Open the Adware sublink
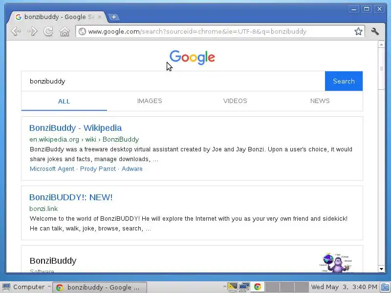The image size is (391, 293). click(x=132, y=168)
